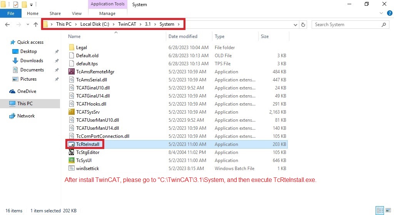Go back with the Back arrow
394x215 pixels.
point(7,24)
